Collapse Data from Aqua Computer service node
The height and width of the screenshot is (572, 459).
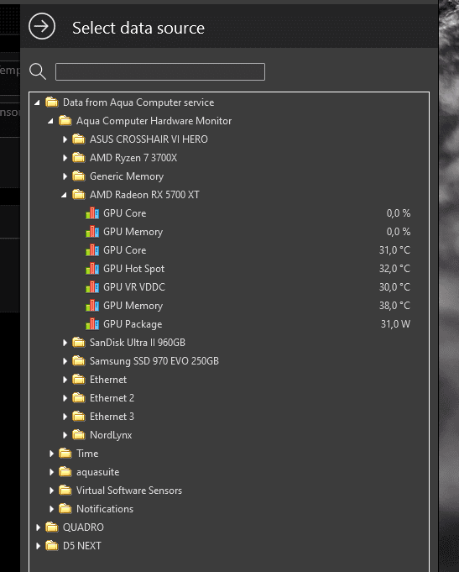37,102
